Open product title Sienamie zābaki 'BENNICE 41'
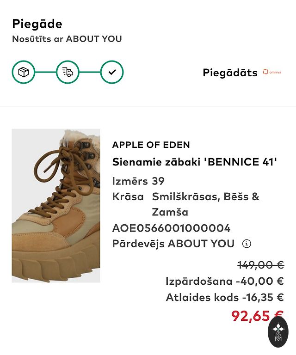This screenshot has height=355, width=296. tap(195, 162)
